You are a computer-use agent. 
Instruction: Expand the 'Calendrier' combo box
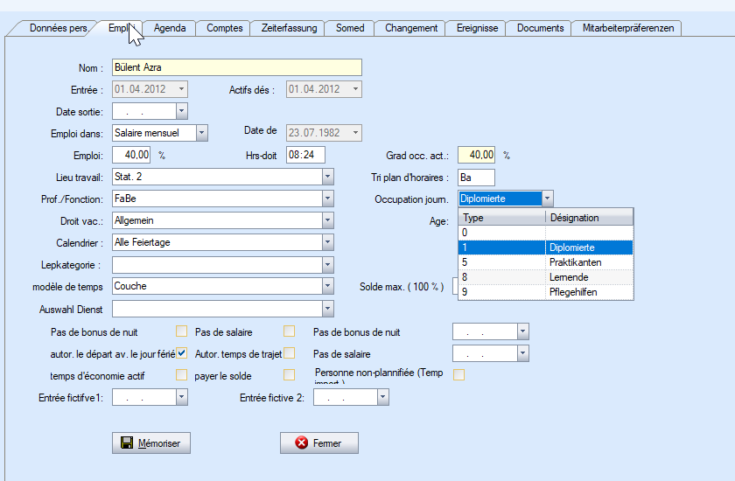click(328, 242)
